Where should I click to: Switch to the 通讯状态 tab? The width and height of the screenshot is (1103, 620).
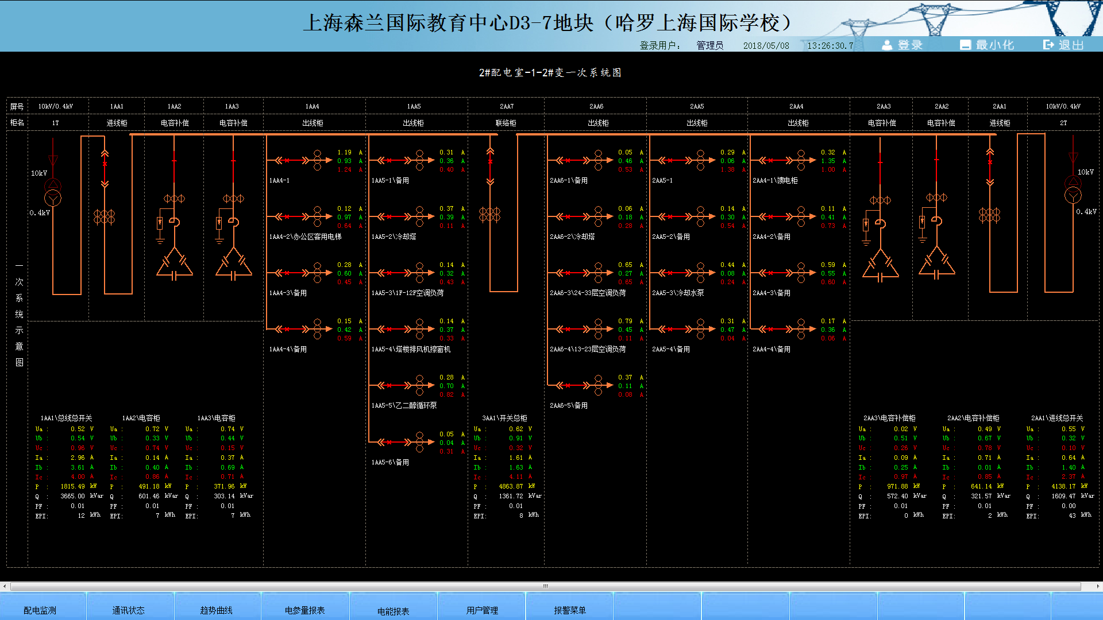click(x=128, y=610)
